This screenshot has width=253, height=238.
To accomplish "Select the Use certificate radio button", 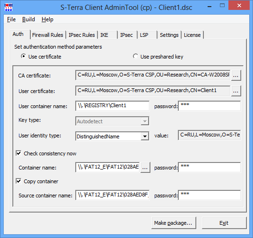I will (x=23, y=56).
